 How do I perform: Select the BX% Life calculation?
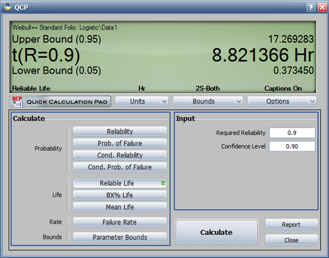click(x=120, y=195)
